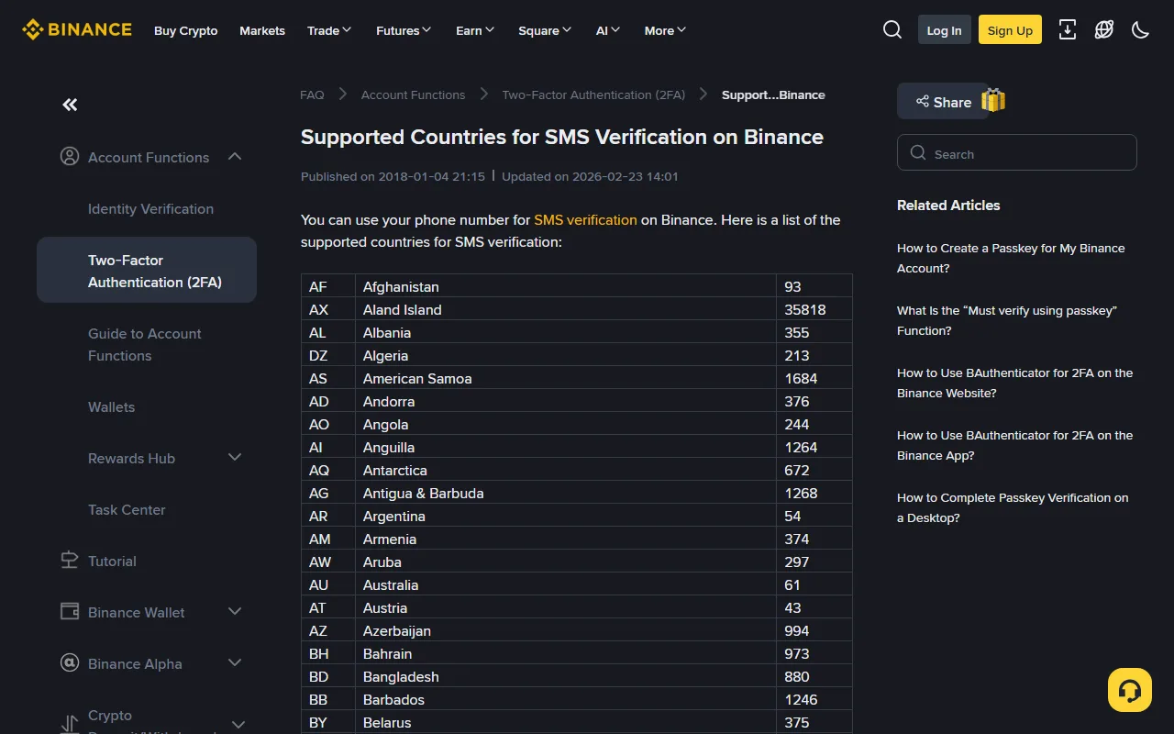Click Two-Factor Authentication (2FA) breadcrumb

[x=593, y=95]
